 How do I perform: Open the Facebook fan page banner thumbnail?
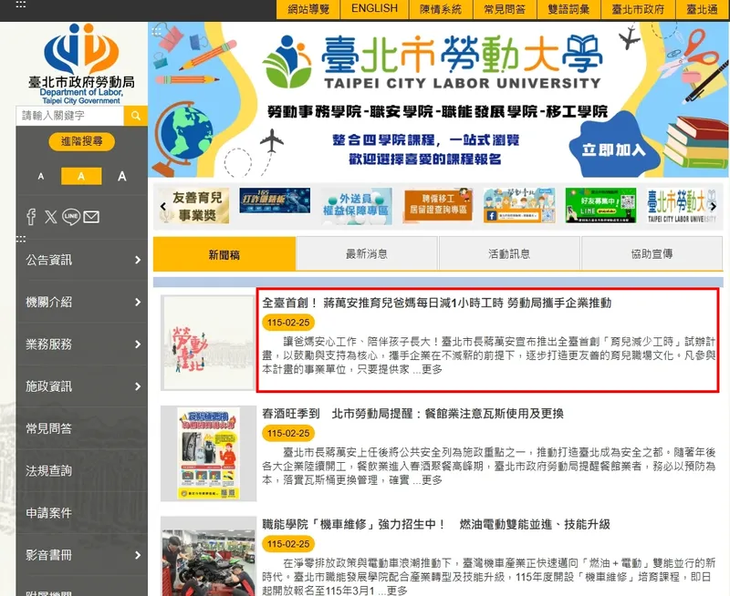pos(519,205)
